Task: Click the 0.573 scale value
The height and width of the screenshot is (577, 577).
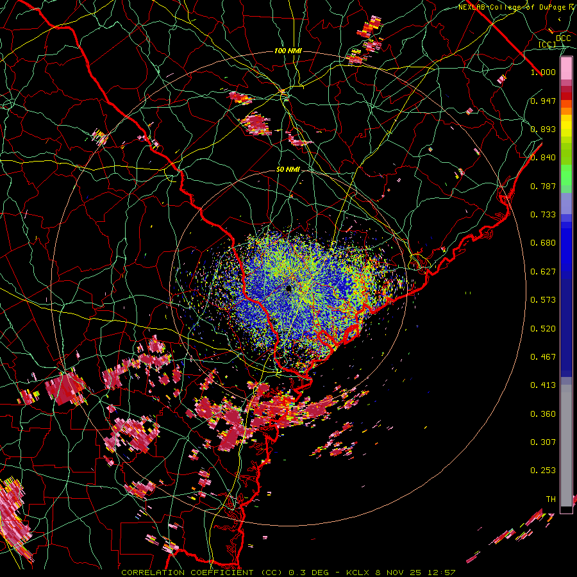Action: click(543, 300)
